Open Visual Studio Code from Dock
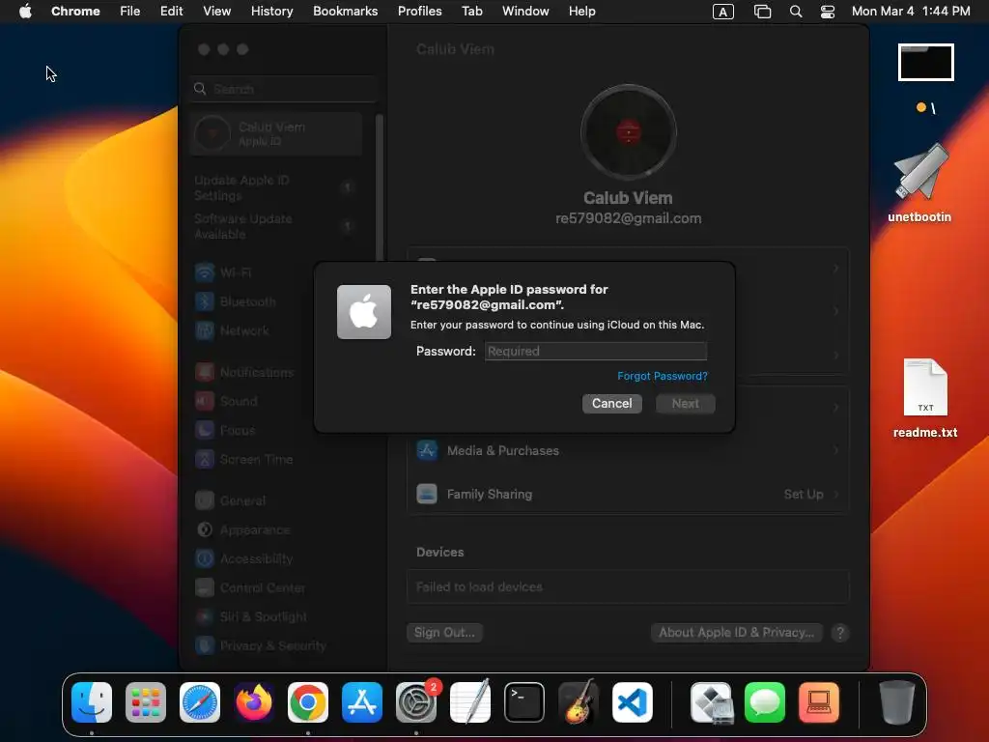Viewport: 989px width, 742px height. point(632,701)
